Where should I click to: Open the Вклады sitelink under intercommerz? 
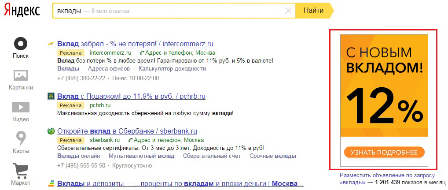tap(68, 69)
